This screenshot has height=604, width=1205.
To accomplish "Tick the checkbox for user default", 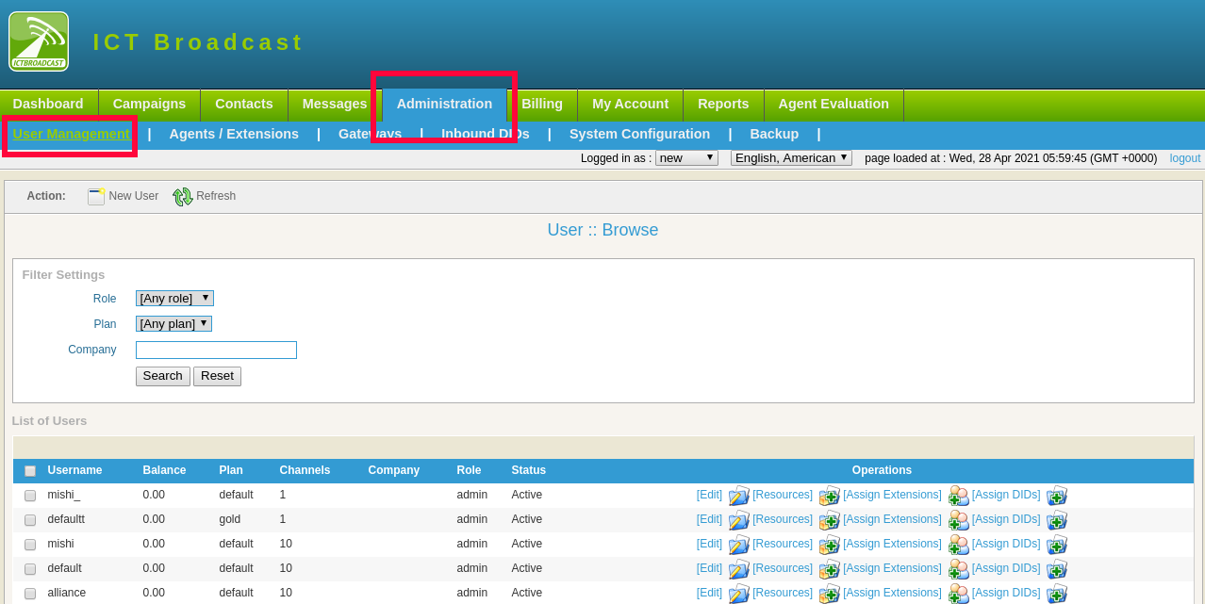I will [x=30, y=569].
